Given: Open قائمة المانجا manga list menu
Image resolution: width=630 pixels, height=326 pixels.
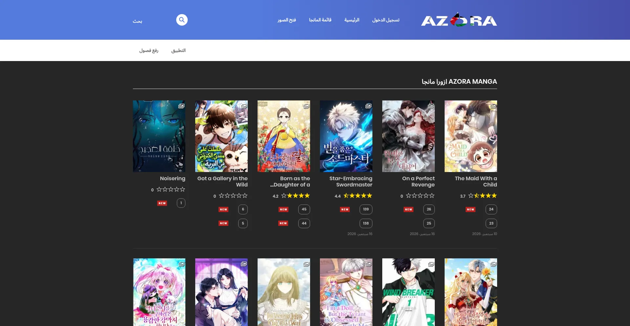Looking at the screenshot, I should [320, 20].
